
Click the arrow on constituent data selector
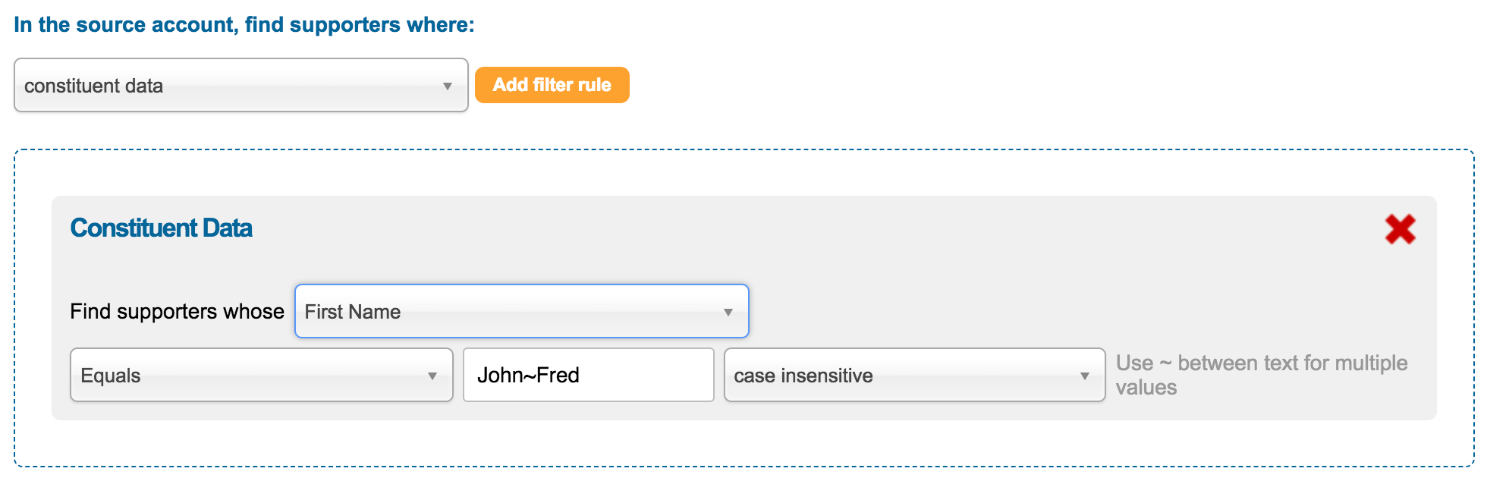pyautogui.click(x=448, y=86)
